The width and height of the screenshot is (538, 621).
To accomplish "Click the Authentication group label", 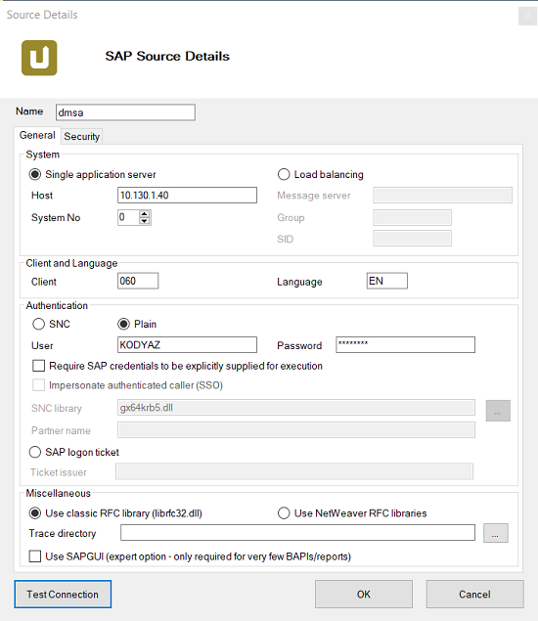I will (57, 306).
